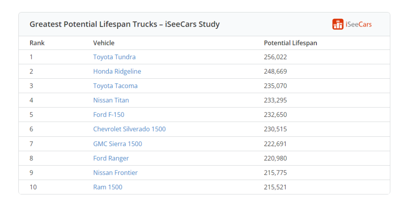
Task: Select the Rank column header
Action: pos(37,43)
